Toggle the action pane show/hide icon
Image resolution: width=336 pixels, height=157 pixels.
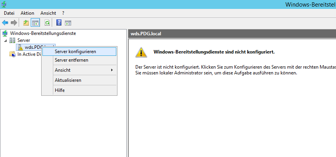pos(68,22)
